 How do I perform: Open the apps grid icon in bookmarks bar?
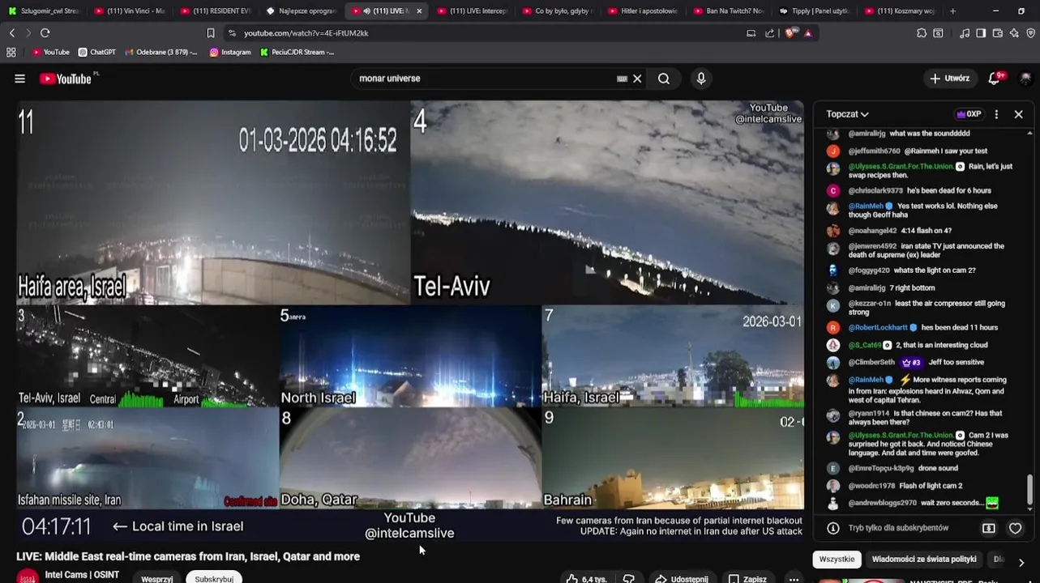pyautogui.click(x=11, y=52)
